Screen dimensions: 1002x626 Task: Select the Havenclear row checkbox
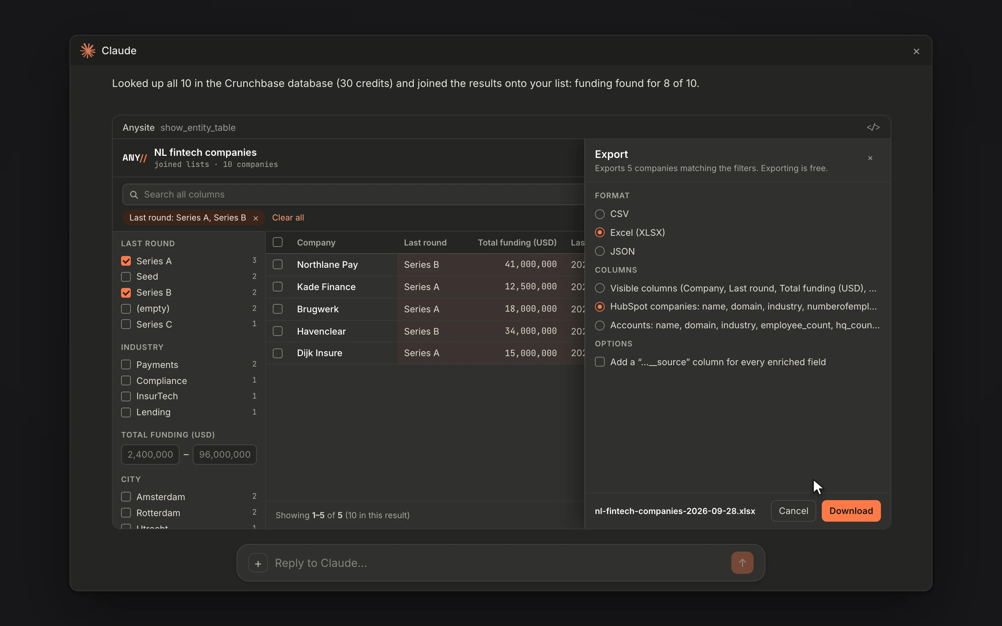click(277, 331)
